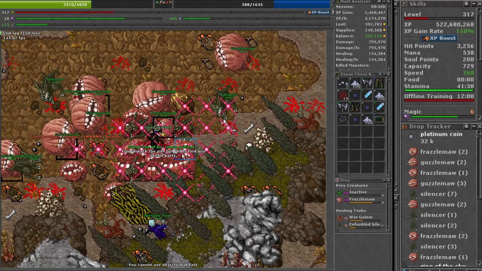
Task: Click the War Golem hunting task icon
Action: pos(339,218)
